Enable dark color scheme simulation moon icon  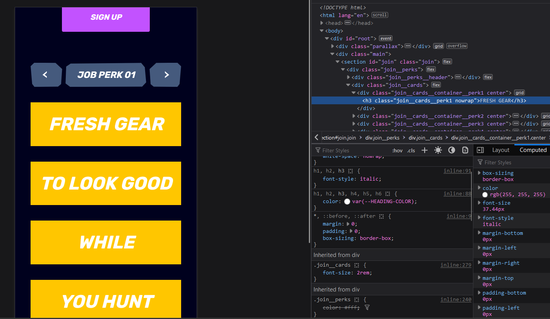pyautogui.click(x=451, y=150)
